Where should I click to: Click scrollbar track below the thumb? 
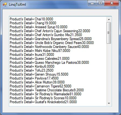point(109,72)
